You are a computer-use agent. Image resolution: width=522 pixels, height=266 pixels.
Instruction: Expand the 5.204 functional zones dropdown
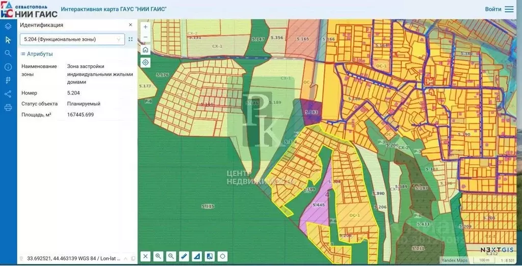119,39
